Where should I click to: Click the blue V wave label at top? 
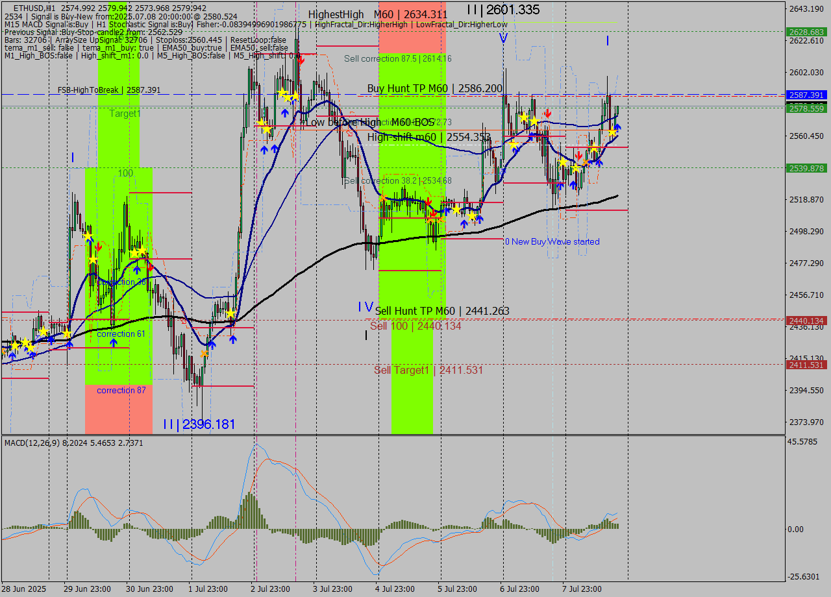click(x=503, y=39)
